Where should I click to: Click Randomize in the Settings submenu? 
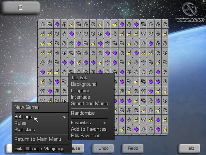(83, 113)
